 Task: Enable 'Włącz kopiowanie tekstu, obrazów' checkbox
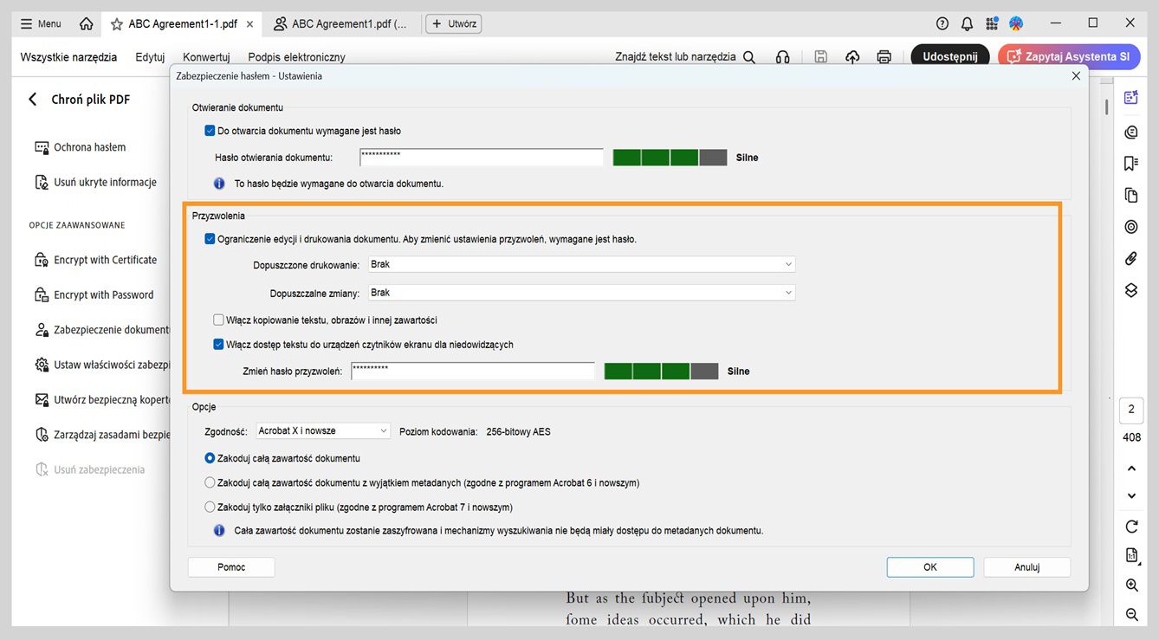tap(218, 320)
